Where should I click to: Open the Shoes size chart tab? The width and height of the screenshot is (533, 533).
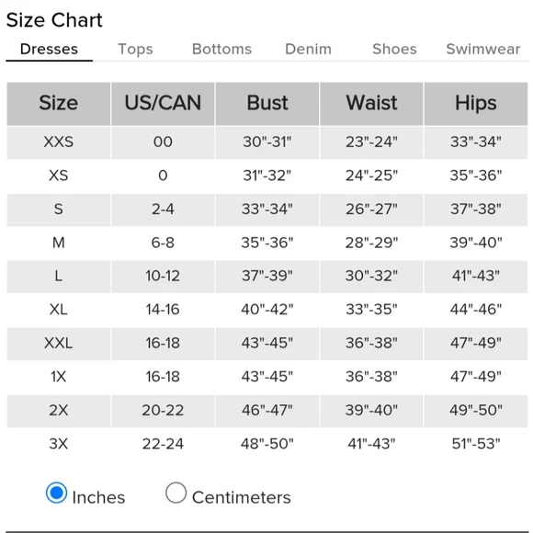394,50
